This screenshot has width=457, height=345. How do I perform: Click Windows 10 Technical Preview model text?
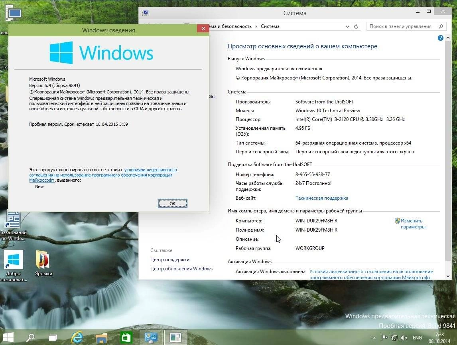[327, 110]
